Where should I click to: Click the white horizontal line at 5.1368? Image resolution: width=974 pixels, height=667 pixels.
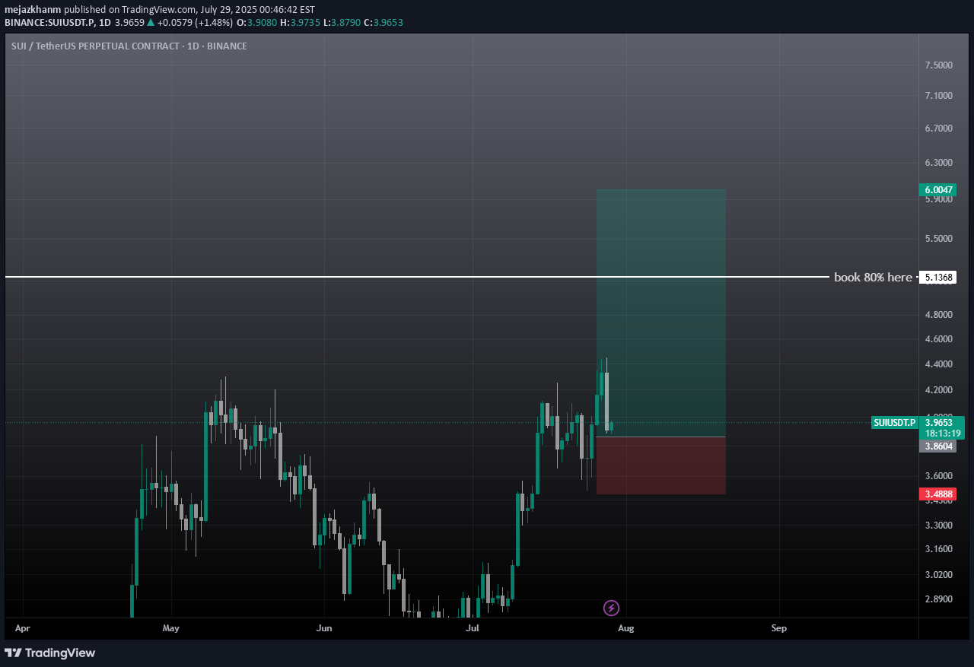coord(417,277)
